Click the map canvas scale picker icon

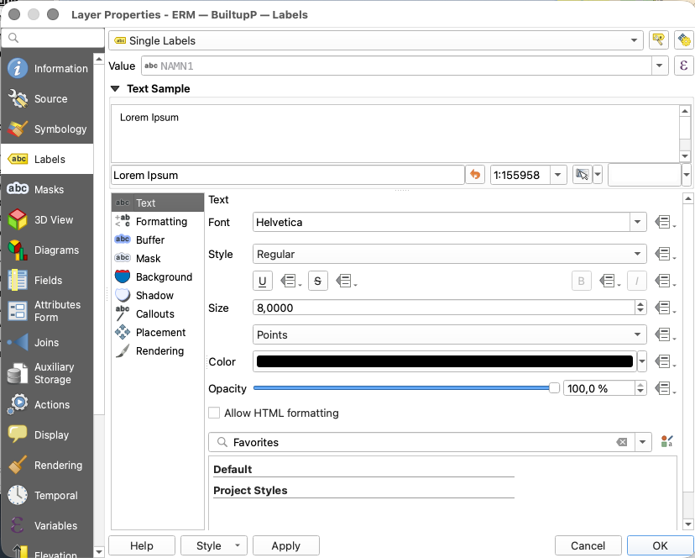[x=582, y=175]
